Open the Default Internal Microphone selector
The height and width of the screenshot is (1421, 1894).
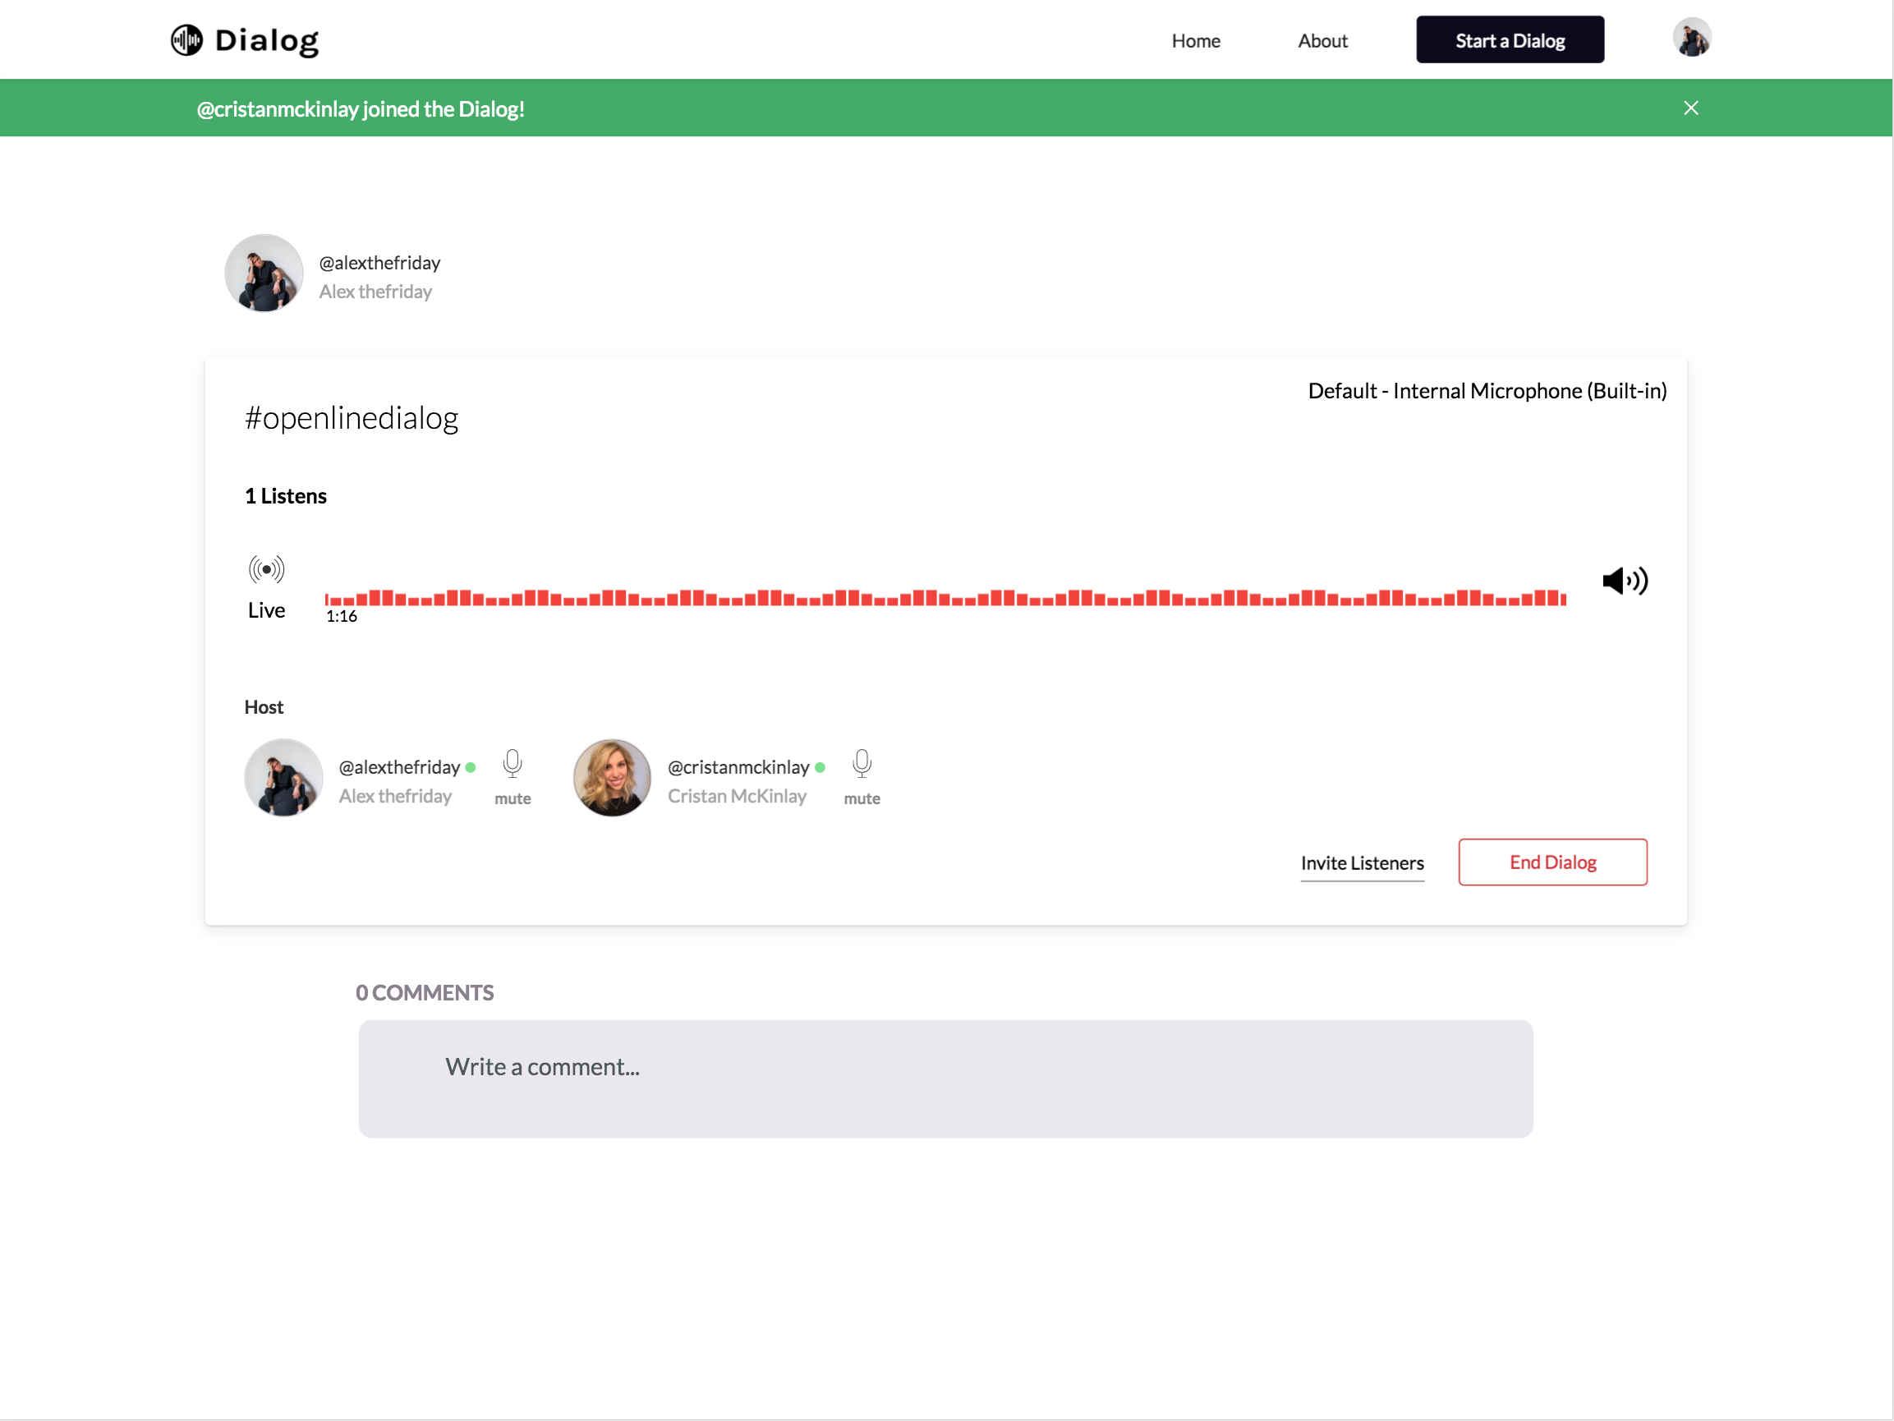coord(1487,392)
